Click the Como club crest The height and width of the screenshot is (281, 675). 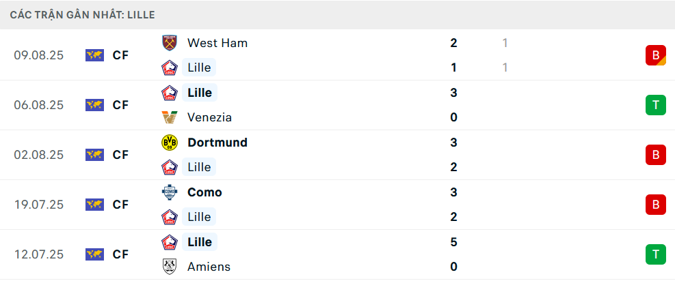(169, 192)
